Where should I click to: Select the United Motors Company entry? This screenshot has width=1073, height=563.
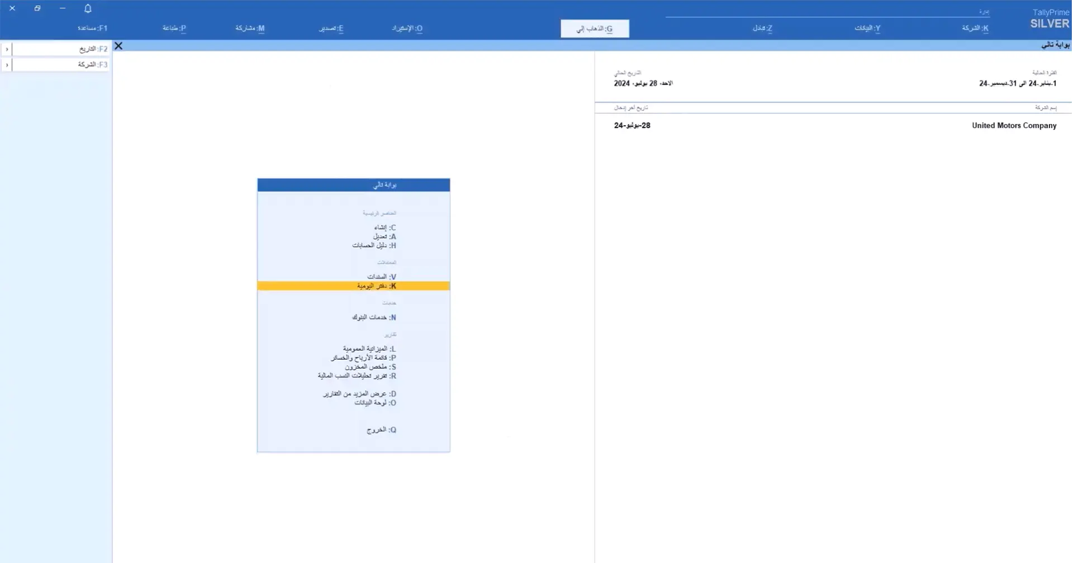point(1014,125)
